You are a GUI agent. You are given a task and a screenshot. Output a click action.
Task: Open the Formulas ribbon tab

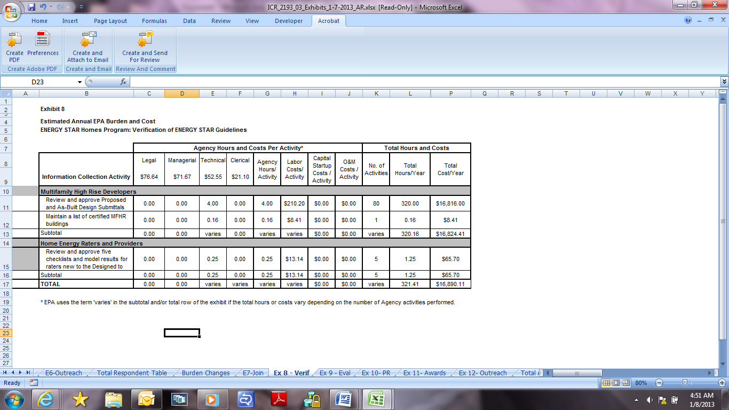pyautogui.click(x=154, y=21)
